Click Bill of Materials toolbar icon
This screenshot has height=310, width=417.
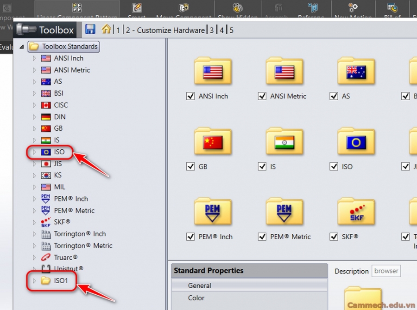392,7
